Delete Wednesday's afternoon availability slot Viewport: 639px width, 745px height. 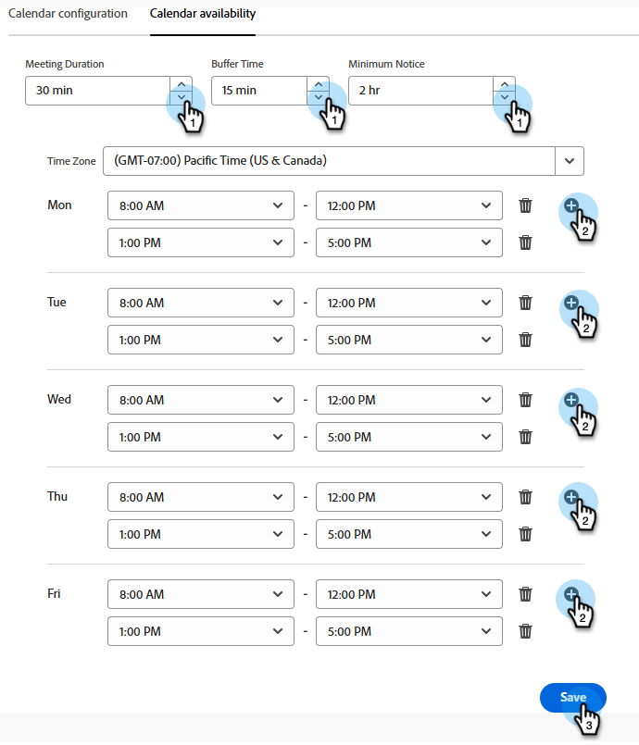click(525, 436)
